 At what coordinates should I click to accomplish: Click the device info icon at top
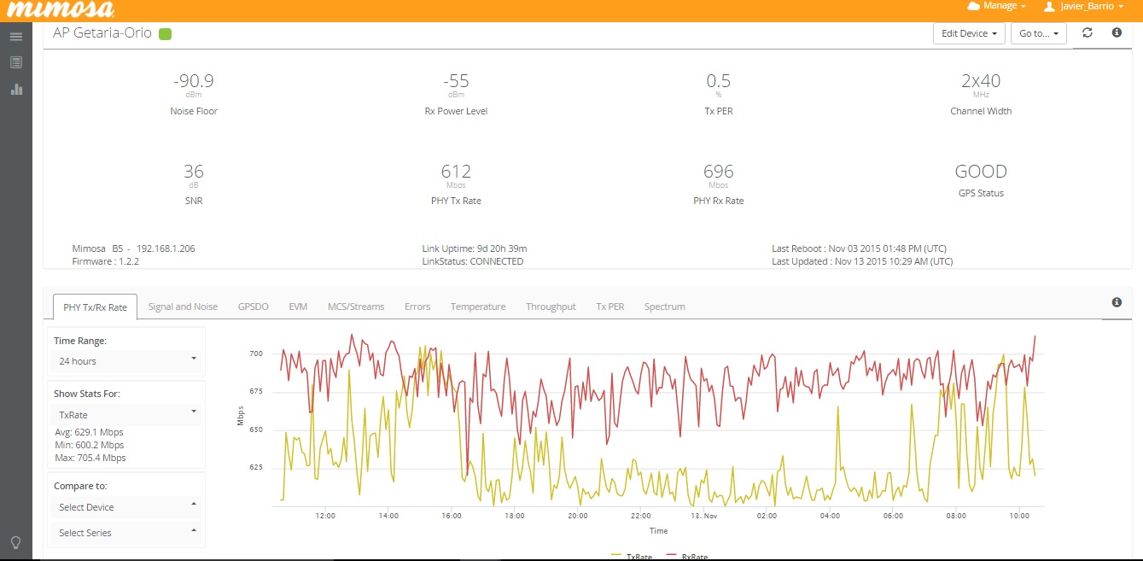tap(1117, 33)
